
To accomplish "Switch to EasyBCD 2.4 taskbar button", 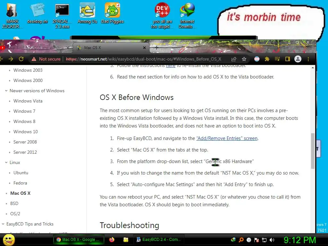I will click(x=159, y=240).
